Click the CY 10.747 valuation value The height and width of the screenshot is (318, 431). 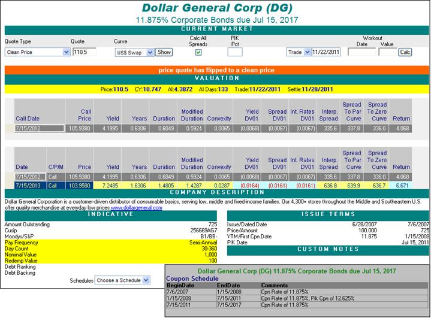(x=148, y=89)
